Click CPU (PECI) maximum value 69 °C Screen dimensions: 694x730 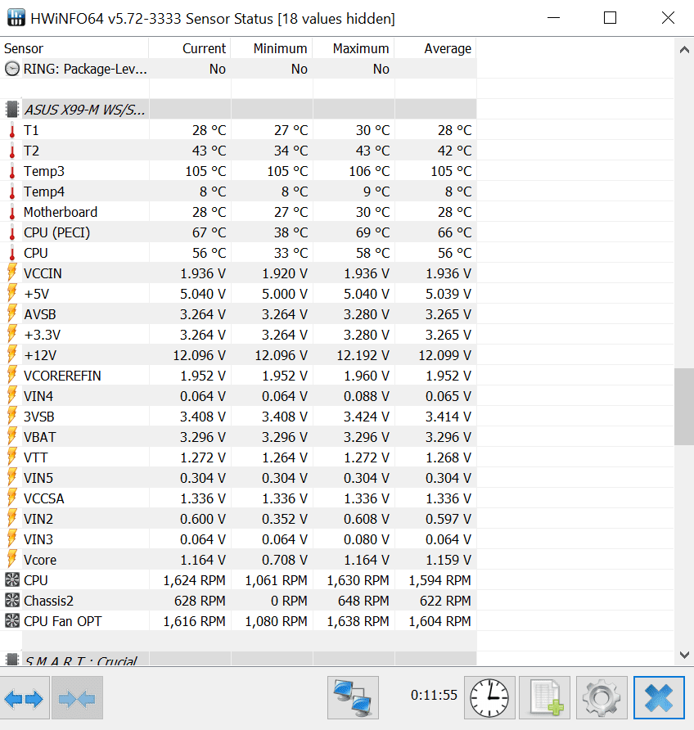point(373,232)
